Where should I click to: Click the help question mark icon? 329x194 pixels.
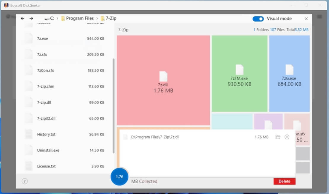click(25, 181)
